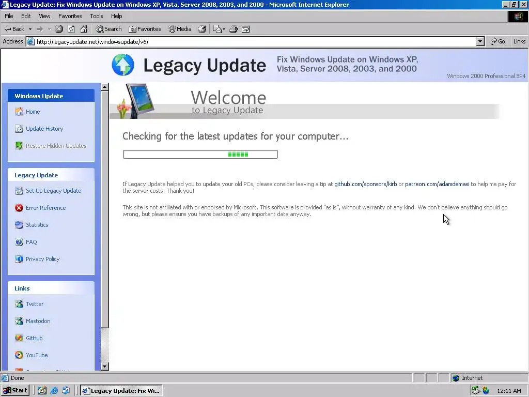The height and width of the screenshot is (397, 529).
Task: Click the Edit page toolbar icon
Action: [246, 29]
